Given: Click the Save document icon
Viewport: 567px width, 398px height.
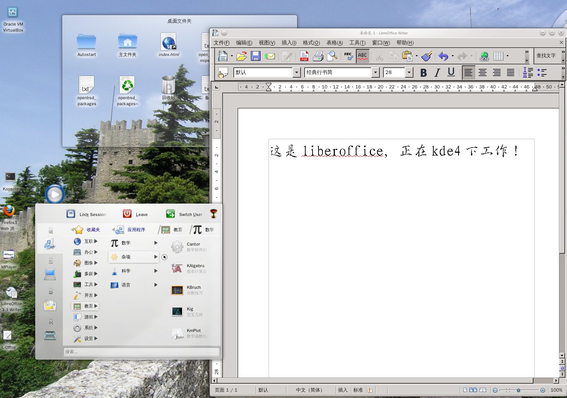Looking at the screenshot, I should pos(255,56).
